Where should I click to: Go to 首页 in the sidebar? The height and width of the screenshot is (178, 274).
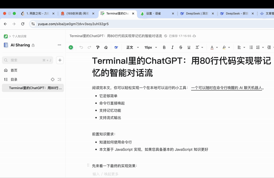(14, 70)
